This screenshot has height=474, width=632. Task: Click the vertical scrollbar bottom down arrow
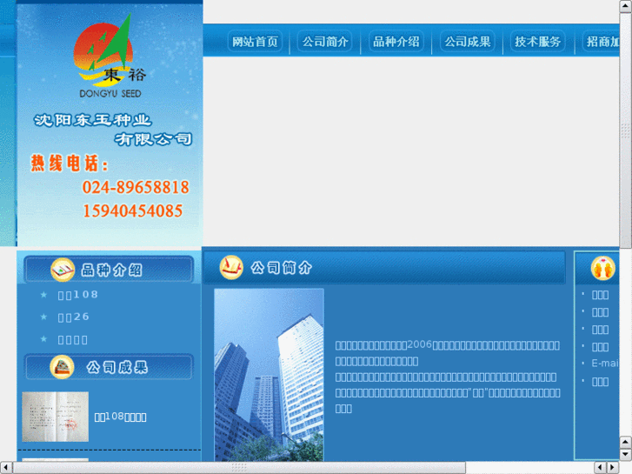(626, 455)
